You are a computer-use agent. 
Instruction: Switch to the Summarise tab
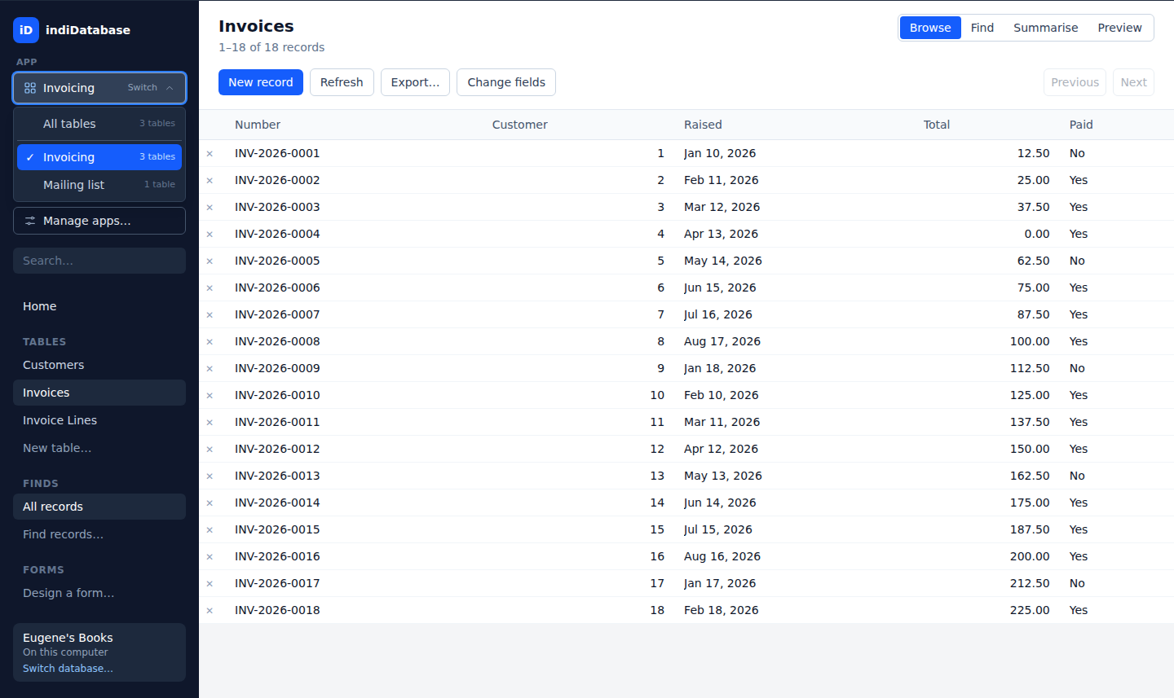click(1046, 28)
